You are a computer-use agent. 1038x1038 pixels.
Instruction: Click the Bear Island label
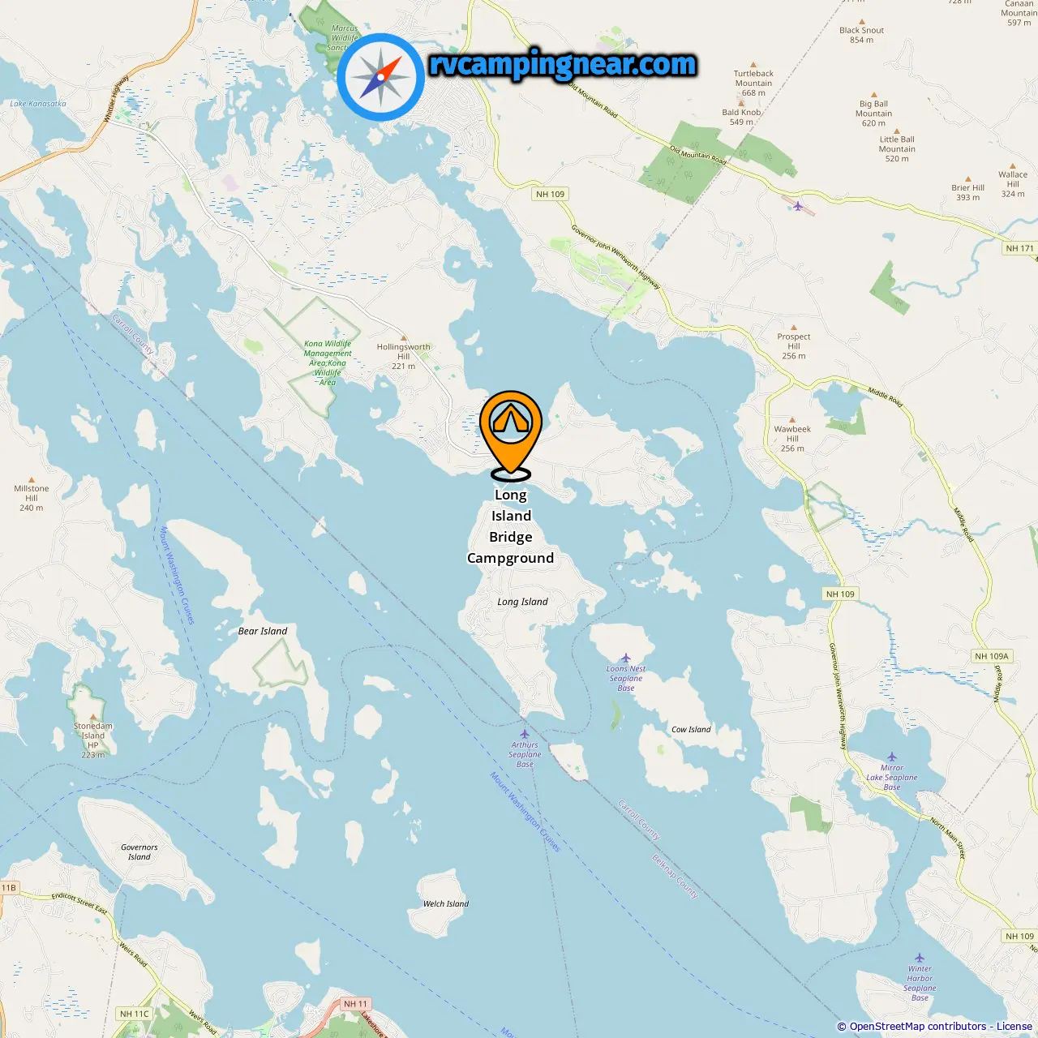(263, 631)
